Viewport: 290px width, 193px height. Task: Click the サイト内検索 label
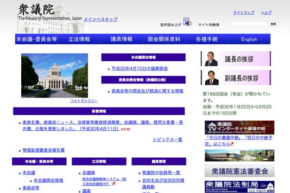(209, 25)
